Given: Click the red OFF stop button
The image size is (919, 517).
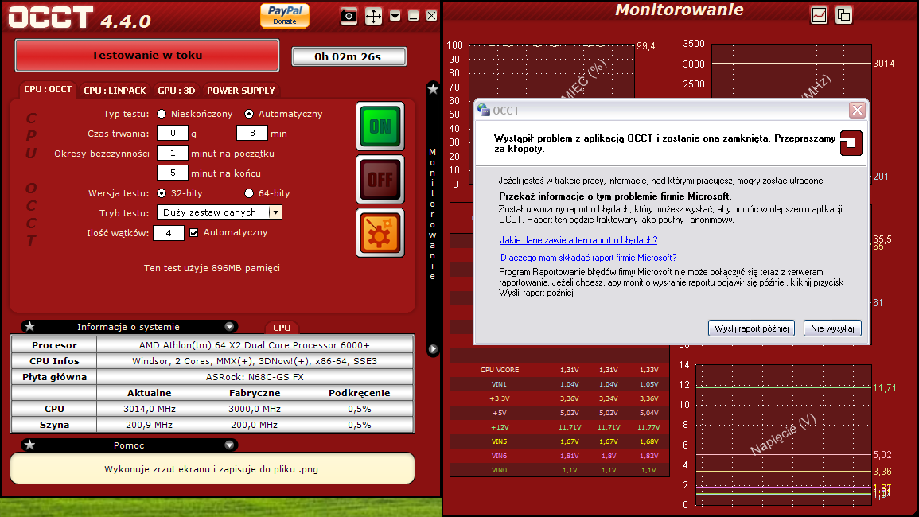Looking at the screenshot, I should pyautogui.click(x=380, y=180).
